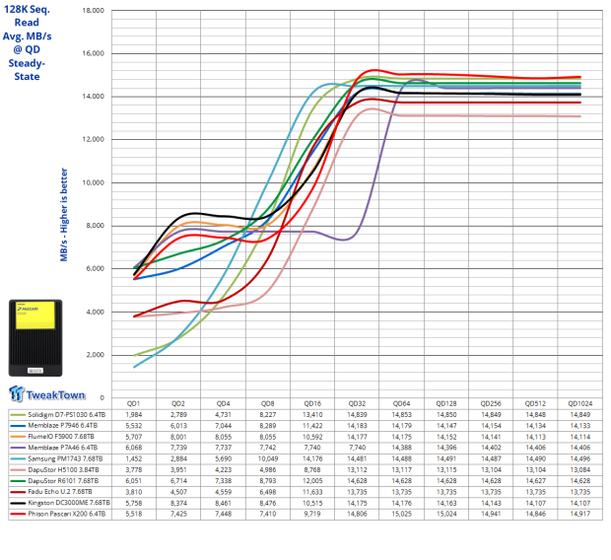Click the Solidigm QD1 value 1,984
The width and height of the screenshot is (611, 560).
pos(134,414)
